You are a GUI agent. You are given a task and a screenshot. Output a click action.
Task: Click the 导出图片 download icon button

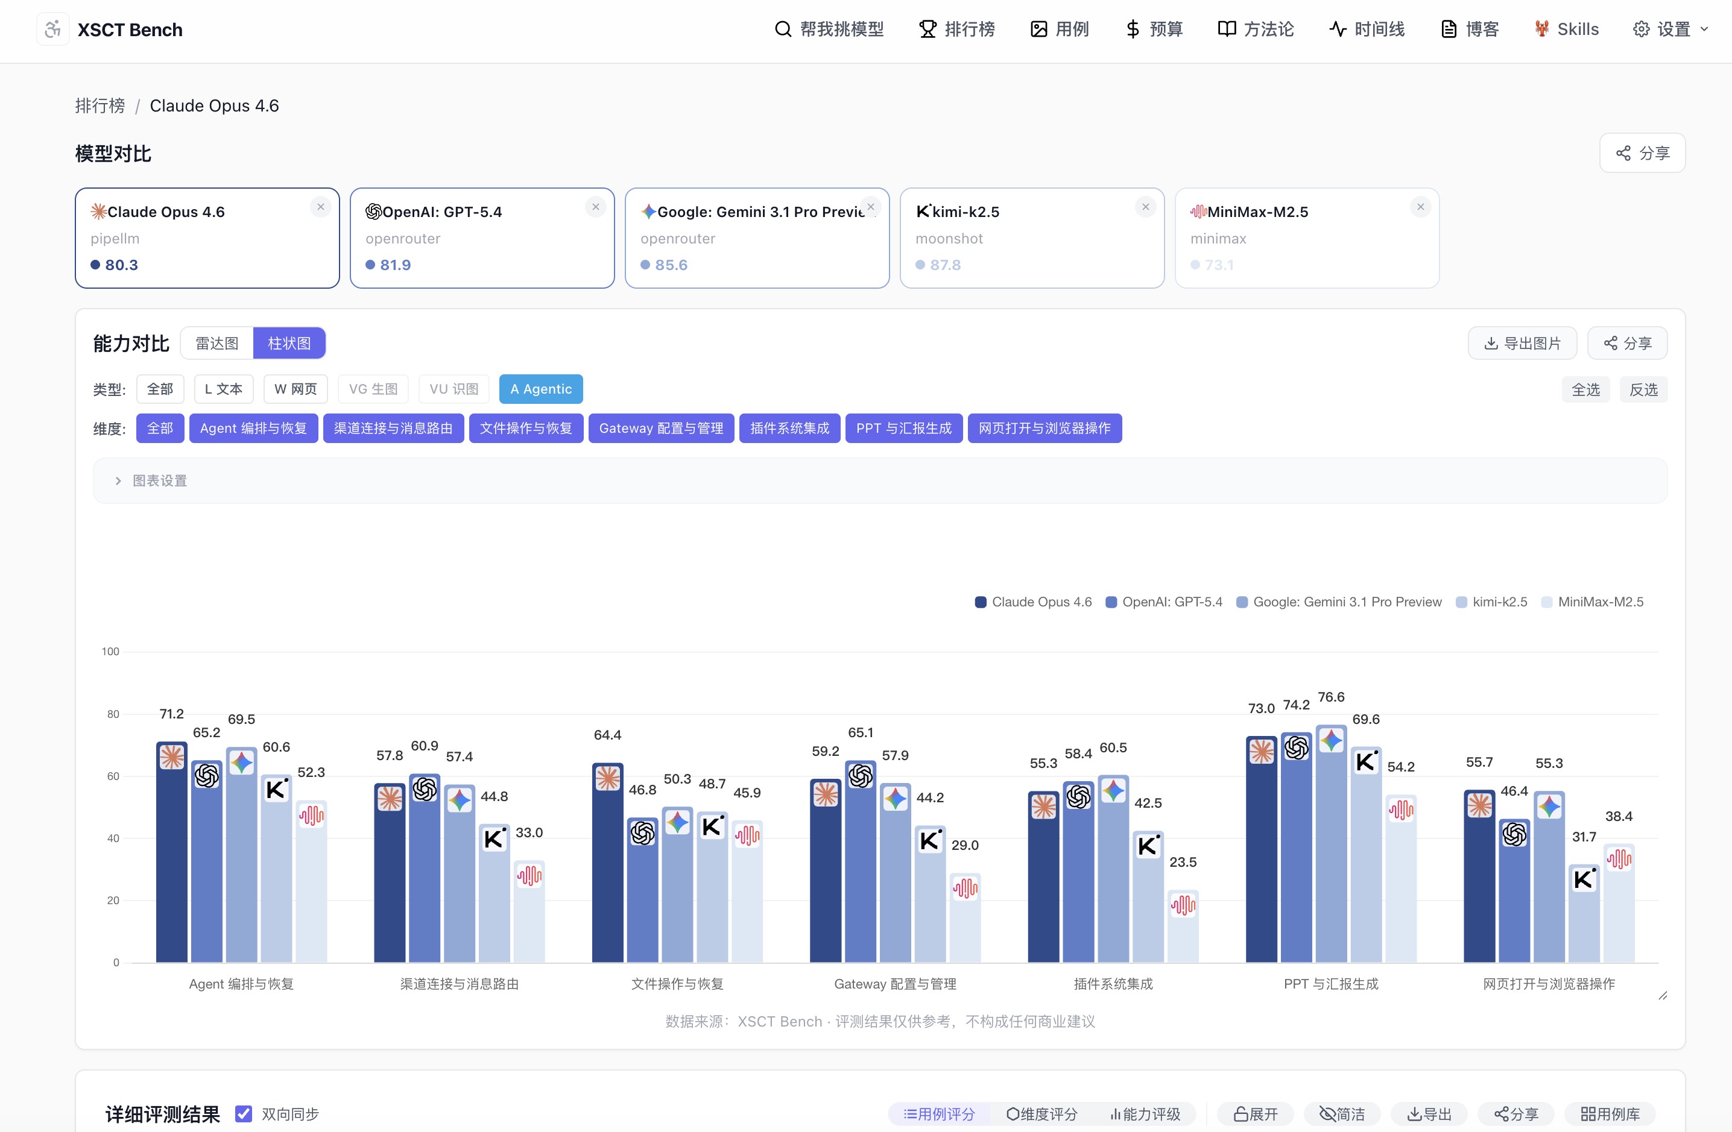click(1522, 344)
